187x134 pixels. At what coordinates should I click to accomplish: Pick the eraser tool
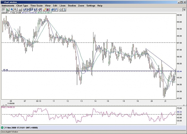(x=45, y=10)
